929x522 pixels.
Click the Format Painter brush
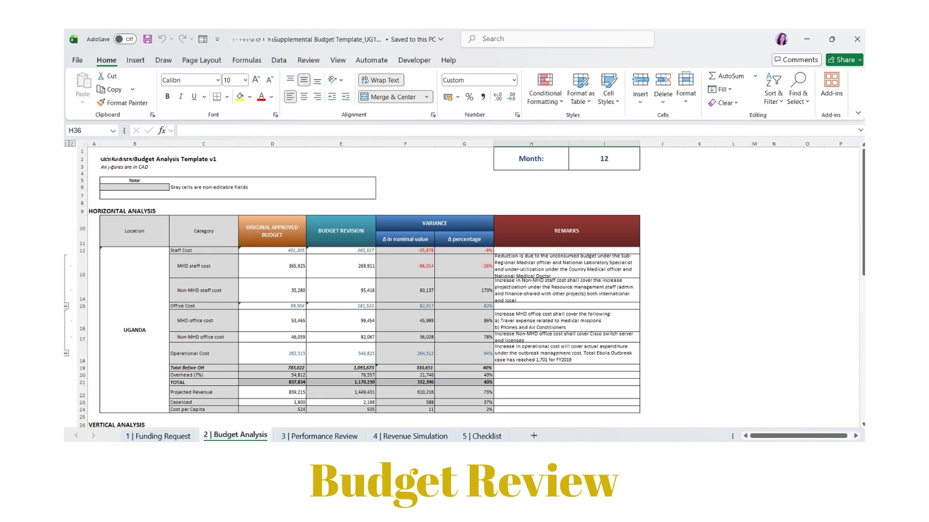pos(101,103)
